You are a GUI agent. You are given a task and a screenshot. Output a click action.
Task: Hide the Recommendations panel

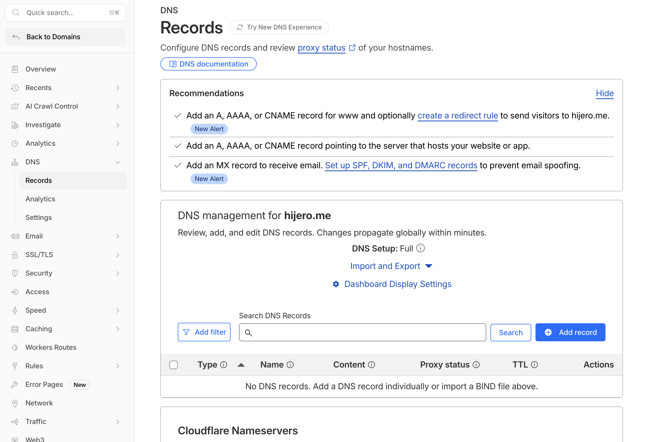click(605, 93)
